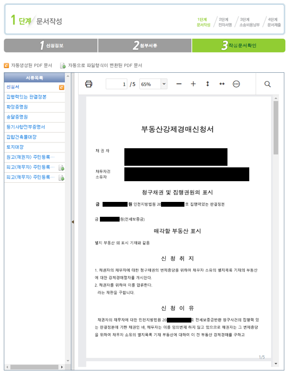Viewport: 287px width, 373px height.
Task: Open 원고(채권자) 주민등록 document
Action: coord(30,157)
